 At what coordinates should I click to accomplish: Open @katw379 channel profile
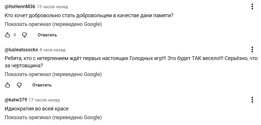(16, 100)
